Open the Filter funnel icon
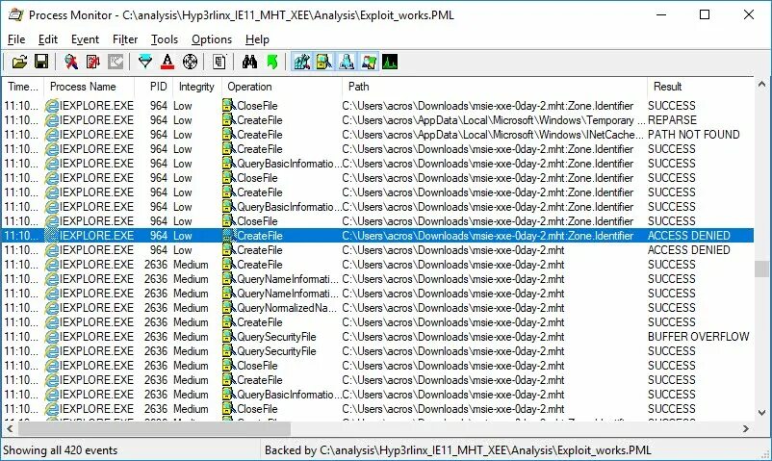772x461 pixels. (145, 62)
